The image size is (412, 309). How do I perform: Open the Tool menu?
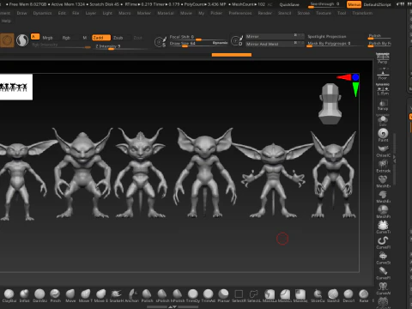(x=342, y=13)
